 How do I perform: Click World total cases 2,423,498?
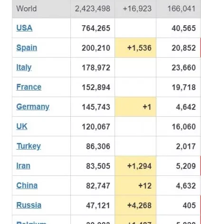click(x=93, y=9)
